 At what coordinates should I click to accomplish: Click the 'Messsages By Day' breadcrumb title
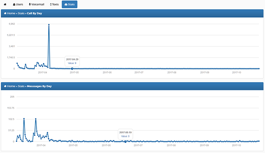39,86
